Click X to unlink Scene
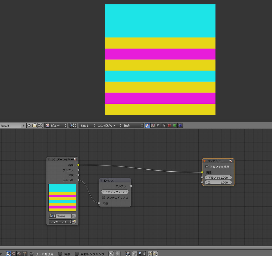The height and width of the screenshot is (256, 272). tap(74, 216)
